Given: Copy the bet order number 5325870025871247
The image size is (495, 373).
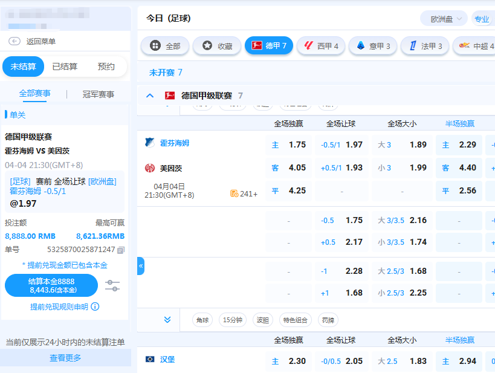Looking at the screenshot, I should pyautogui.click(x=121, y=250).
